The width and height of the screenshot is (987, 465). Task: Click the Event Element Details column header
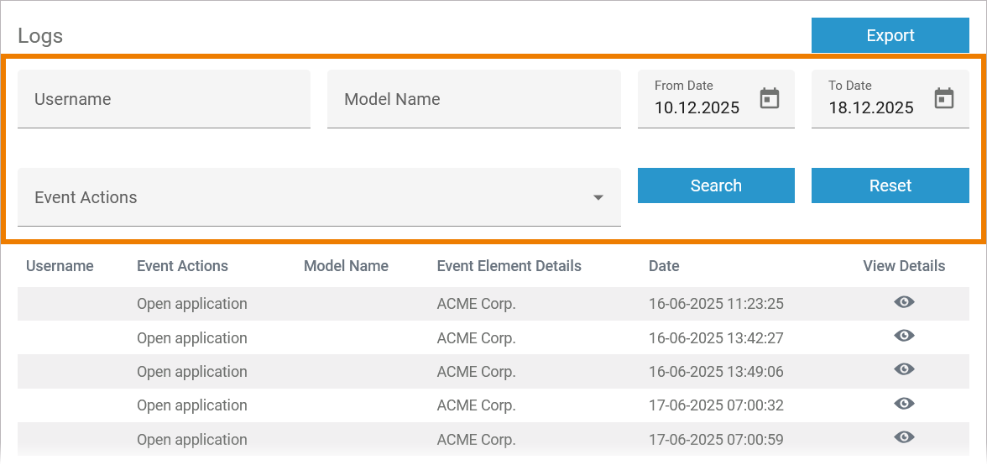click(509, 266)
